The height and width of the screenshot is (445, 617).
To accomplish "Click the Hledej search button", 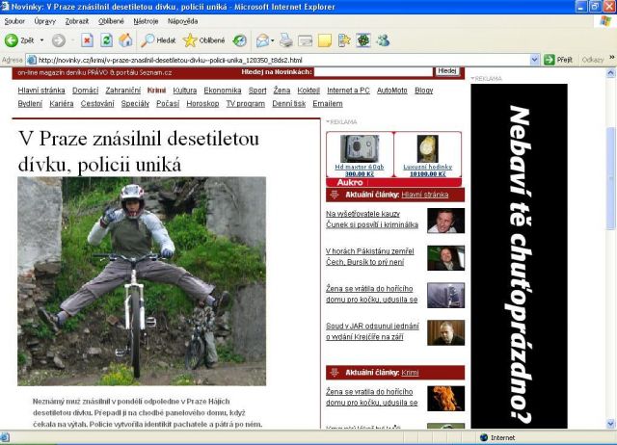I will coord(446,71).
